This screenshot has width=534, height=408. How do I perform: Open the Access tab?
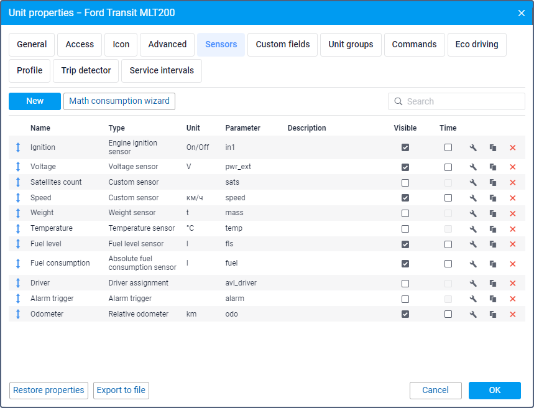80,45
